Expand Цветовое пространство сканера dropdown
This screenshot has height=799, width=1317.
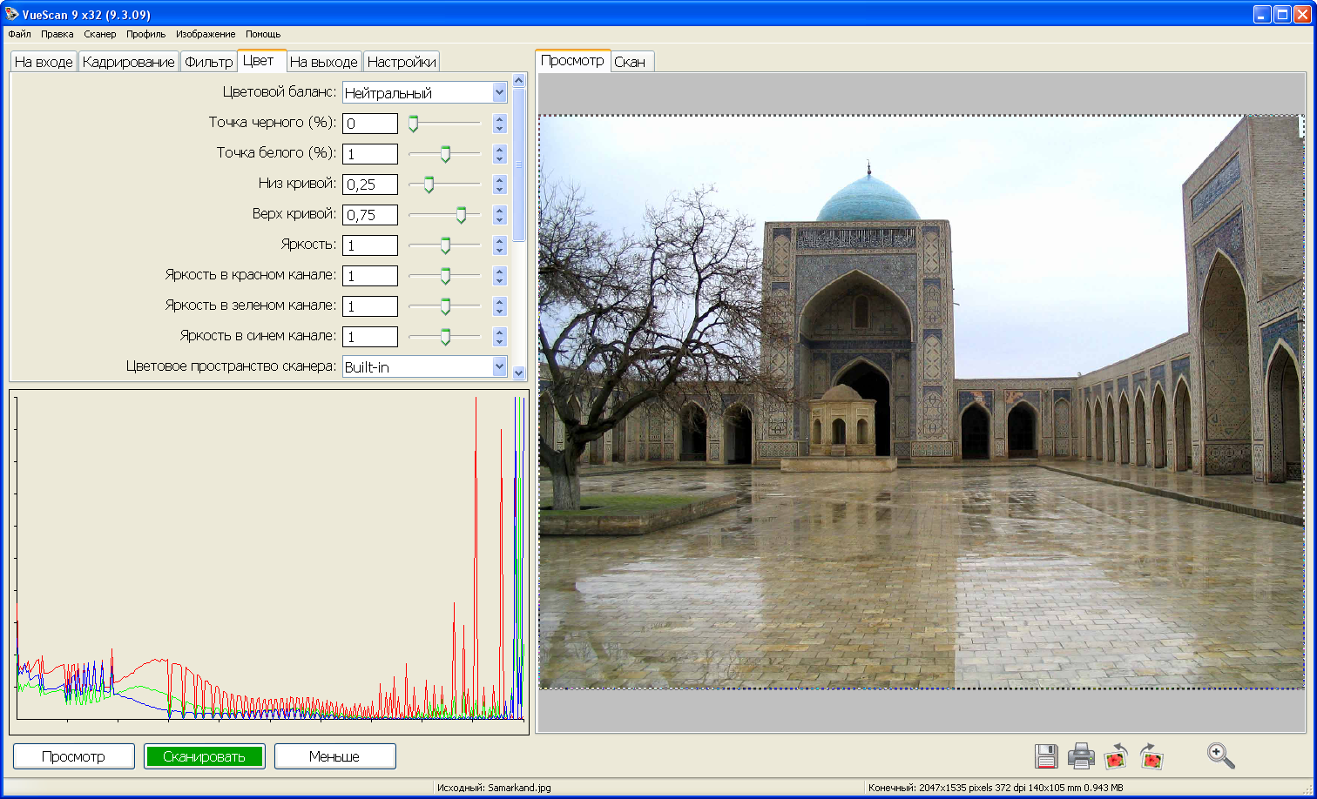499,366
